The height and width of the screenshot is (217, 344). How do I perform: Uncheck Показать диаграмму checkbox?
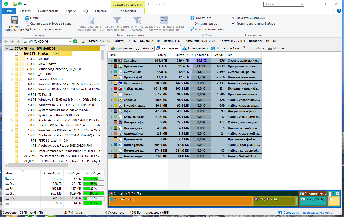233,18
